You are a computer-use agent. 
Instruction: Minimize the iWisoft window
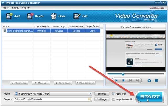click(x=157, y=3)
